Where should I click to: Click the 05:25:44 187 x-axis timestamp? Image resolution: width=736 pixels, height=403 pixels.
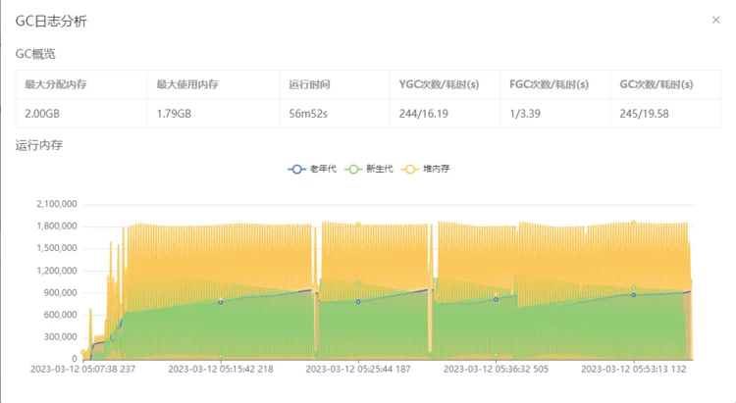(358, 371)
